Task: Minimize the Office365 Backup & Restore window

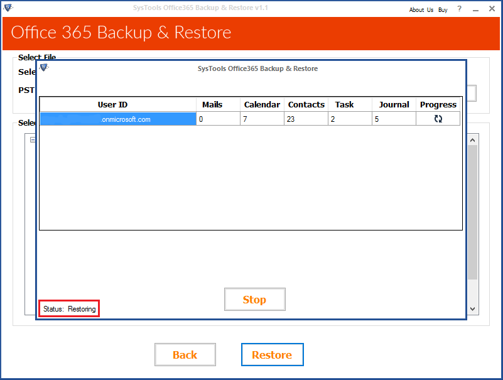Action: [x=475, y=9]
